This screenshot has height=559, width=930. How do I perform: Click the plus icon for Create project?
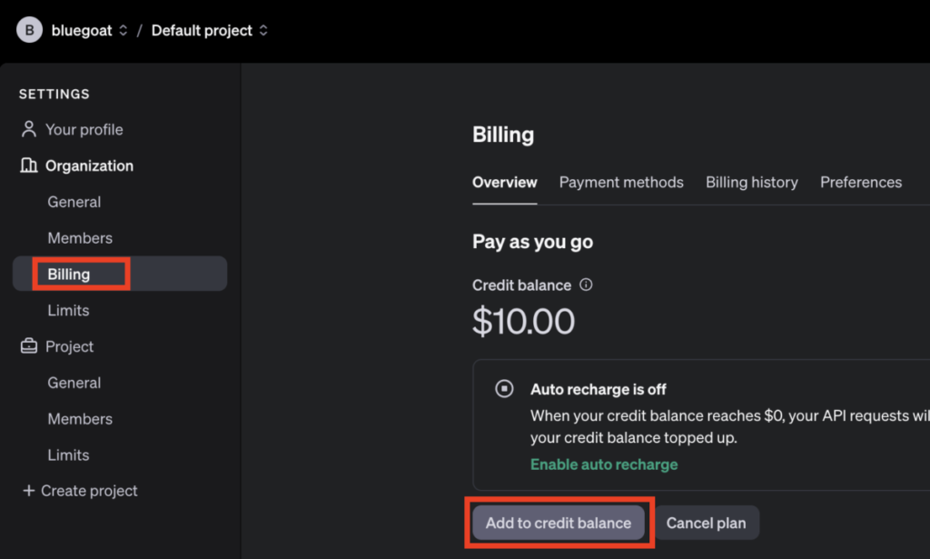pos(27,491)
